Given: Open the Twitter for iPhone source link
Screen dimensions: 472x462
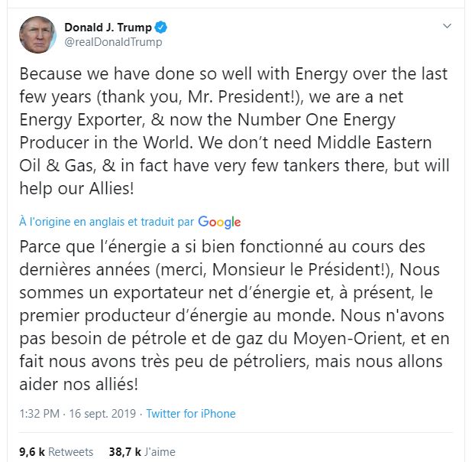Looking at the screenshot, I should click(191, 414).
